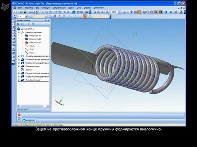The image size is (197, 147).
Task: Open the Операции menu
Action: tap(46, 8)
